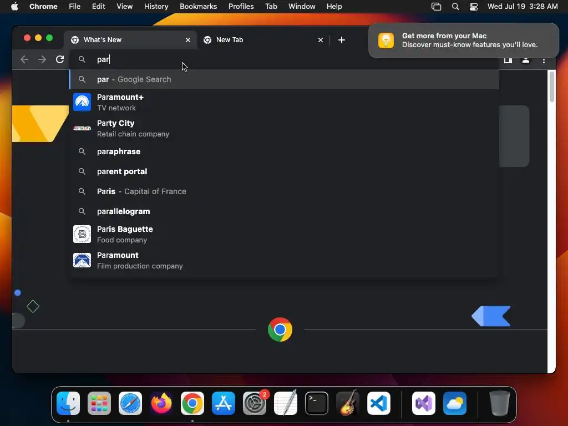Image resolution: width=568 pixels, height=426 pixels.
Task: Click the Paramount film company logo icon
Action: [82, 260]
